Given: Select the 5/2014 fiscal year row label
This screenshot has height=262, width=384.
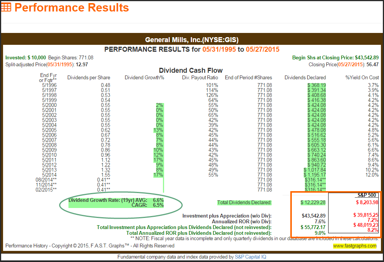Looking at the screenshot, I should (x=49, y=175).
